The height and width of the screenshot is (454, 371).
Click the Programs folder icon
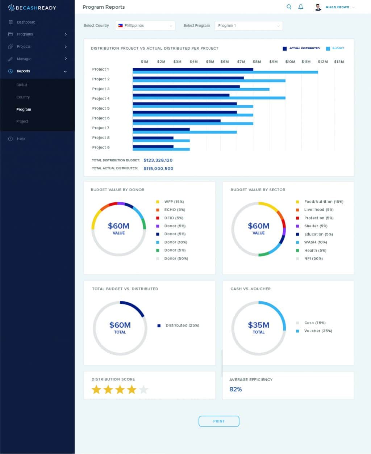coord(11,34)
